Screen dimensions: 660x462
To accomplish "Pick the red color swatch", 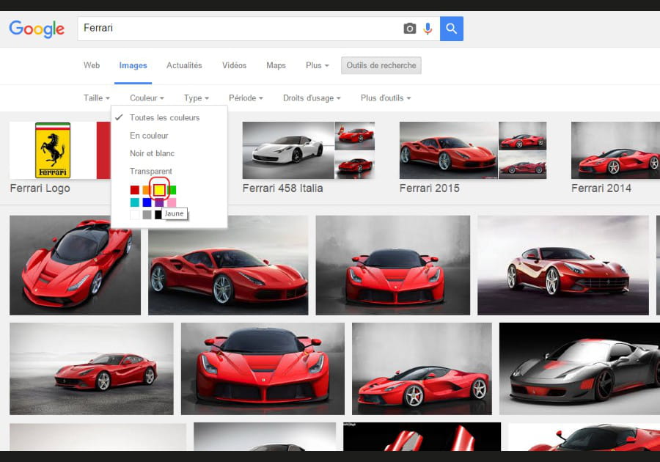I will [x=135, y=190].
